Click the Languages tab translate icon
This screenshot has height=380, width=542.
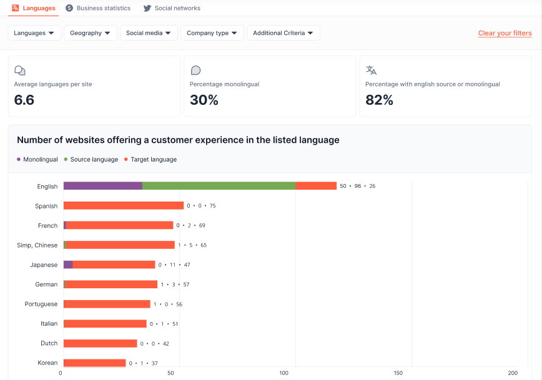pos(16,8)
